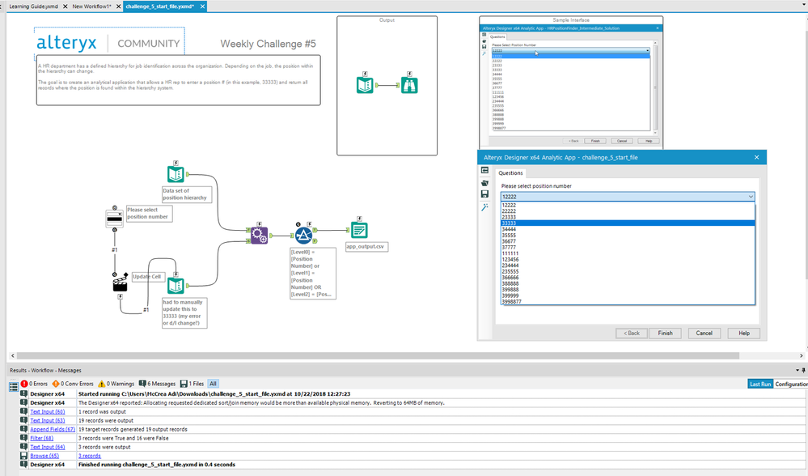Click the Browse tool in Output container
808x476 pixels.
tap(409, 85)
